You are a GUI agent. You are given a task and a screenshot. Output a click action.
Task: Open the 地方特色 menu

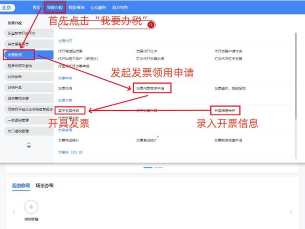click(x=120, y=8)
